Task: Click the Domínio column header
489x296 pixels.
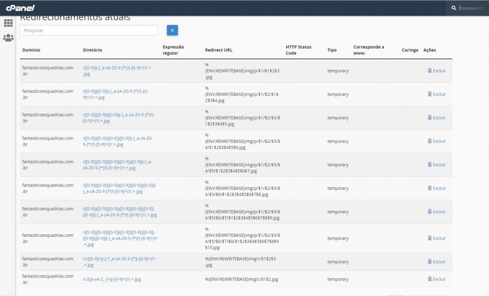Action: (31, 50)
